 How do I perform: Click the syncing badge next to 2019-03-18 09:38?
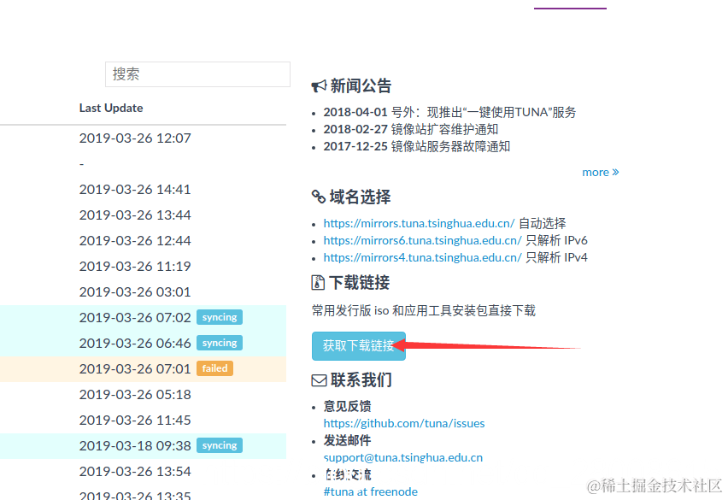(220, 445)
